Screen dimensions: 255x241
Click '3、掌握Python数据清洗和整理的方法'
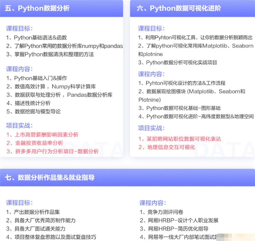coord(50,54)
